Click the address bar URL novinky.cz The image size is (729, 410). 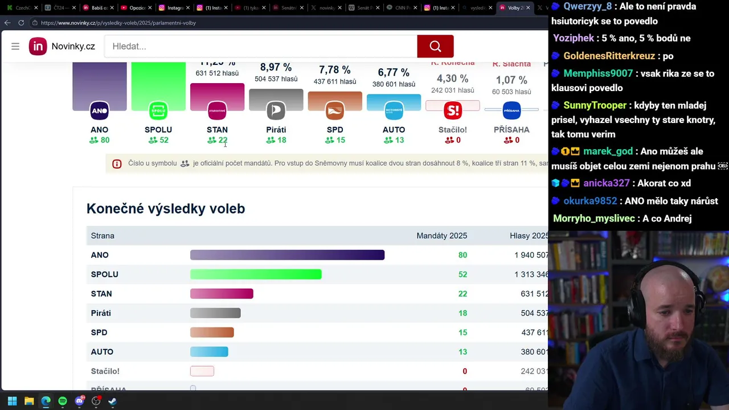[x=118, y=23]
